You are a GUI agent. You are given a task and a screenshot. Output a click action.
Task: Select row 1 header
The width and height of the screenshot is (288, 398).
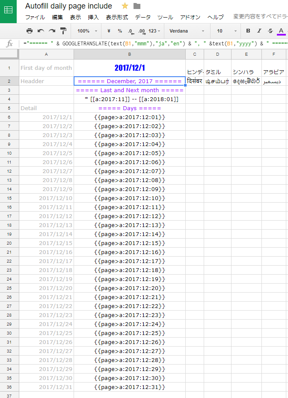9,68
